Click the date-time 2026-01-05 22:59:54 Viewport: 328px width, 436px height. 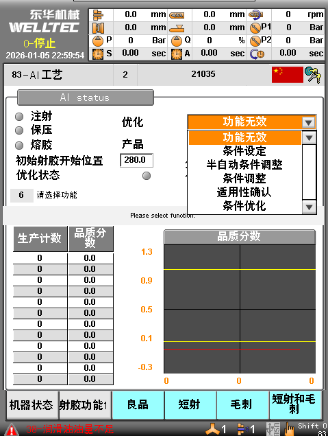45,56
